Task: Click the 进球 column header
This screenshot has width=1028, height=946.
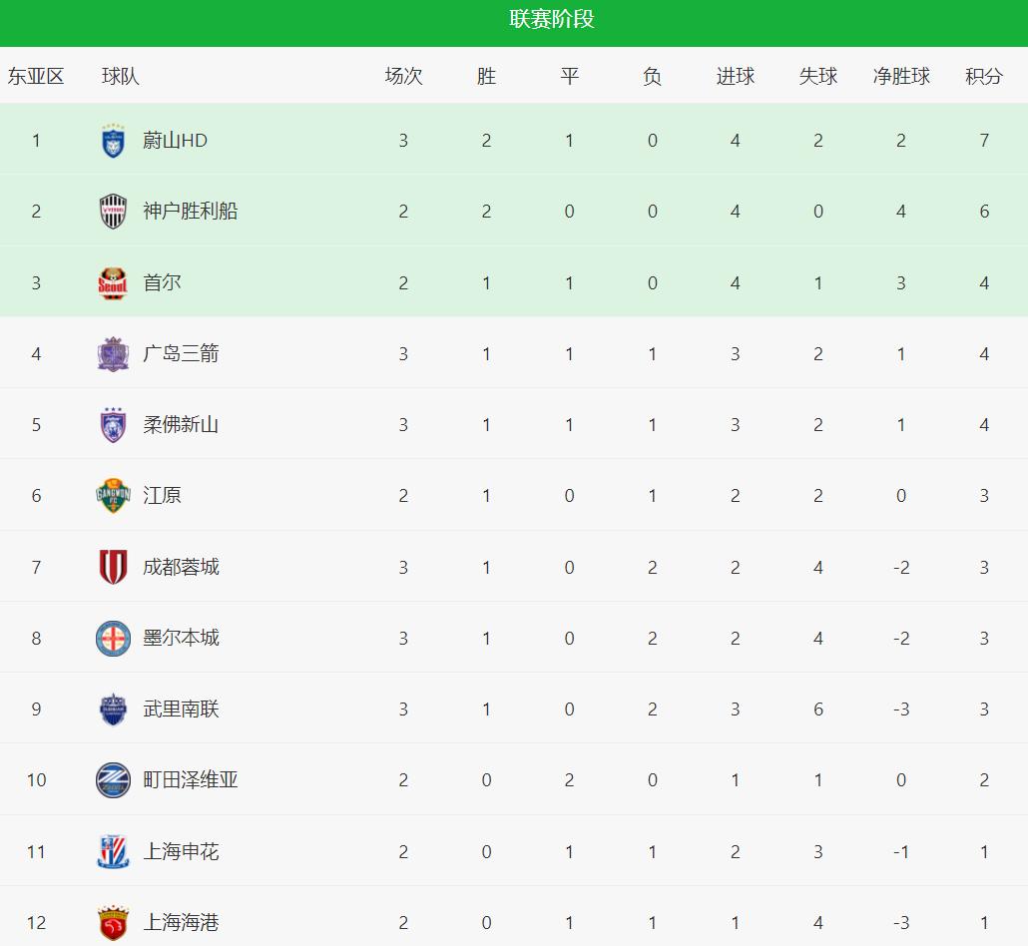Action: pos(736,76)
